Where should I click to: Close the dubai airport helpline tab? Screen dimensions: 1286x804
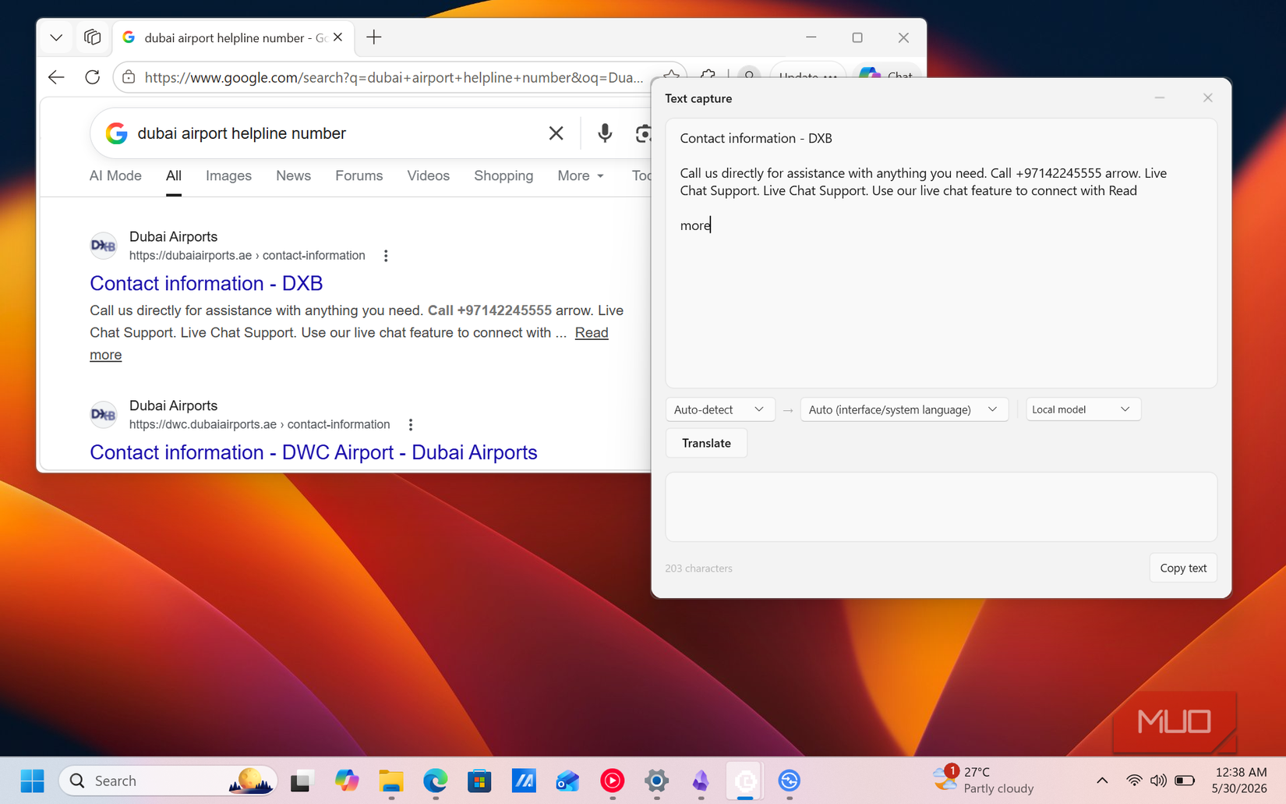coord(338,37)
